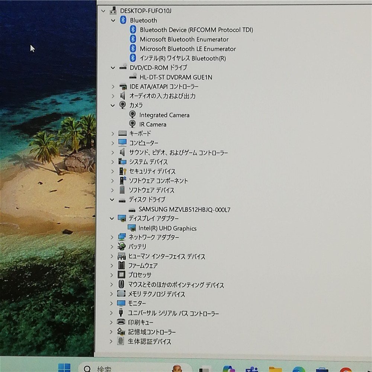This screenshot has width=372, height=372.
Task: Click the Microsoft Bluetooth Enumerator icon
Action: (x=133, y=39)
